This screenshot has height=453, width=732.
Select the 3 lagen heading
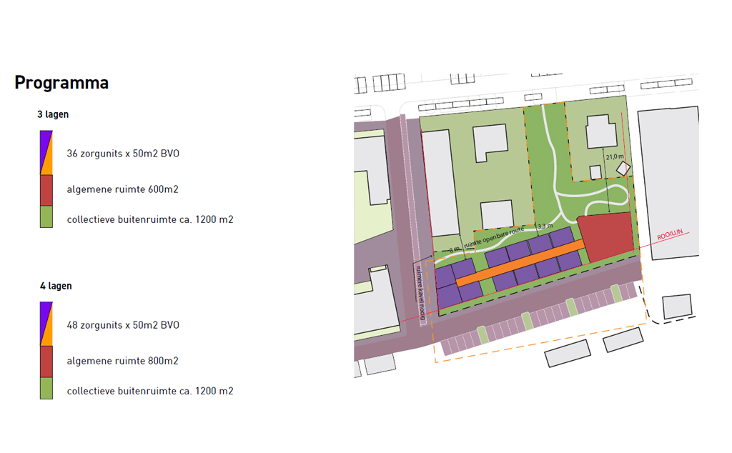(x=53, y=114)
